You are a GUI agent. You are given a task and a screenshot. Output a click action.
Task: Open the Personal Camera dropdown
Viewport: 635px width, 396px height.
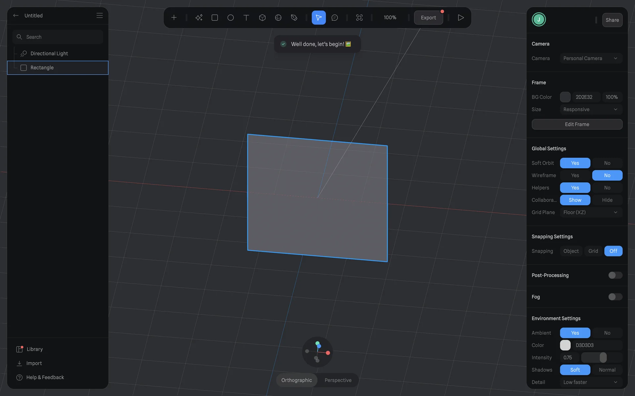coord(591,58)
